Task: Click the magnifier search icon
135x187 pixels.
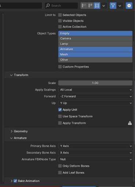Action: point(48,5)
